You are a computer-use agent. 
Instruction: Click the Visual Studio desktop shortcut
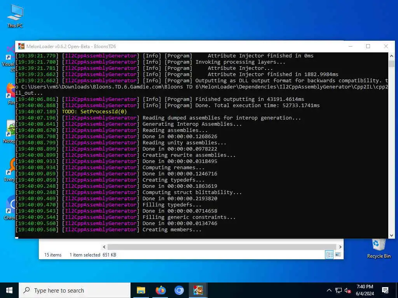click(10, 58)
